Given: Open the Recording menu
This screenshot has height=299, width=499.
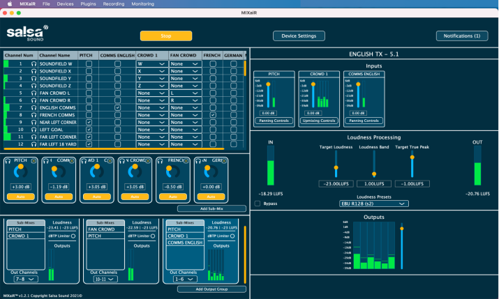Looking at the screenshot, I should click(x=114, y=3).
